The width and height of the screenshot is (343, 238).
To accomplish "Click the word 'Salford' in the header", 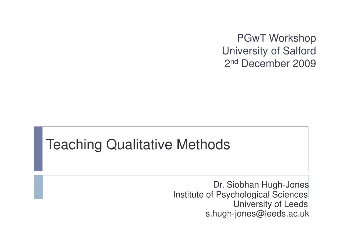I will pyautogui.click(x=299, y=51).
